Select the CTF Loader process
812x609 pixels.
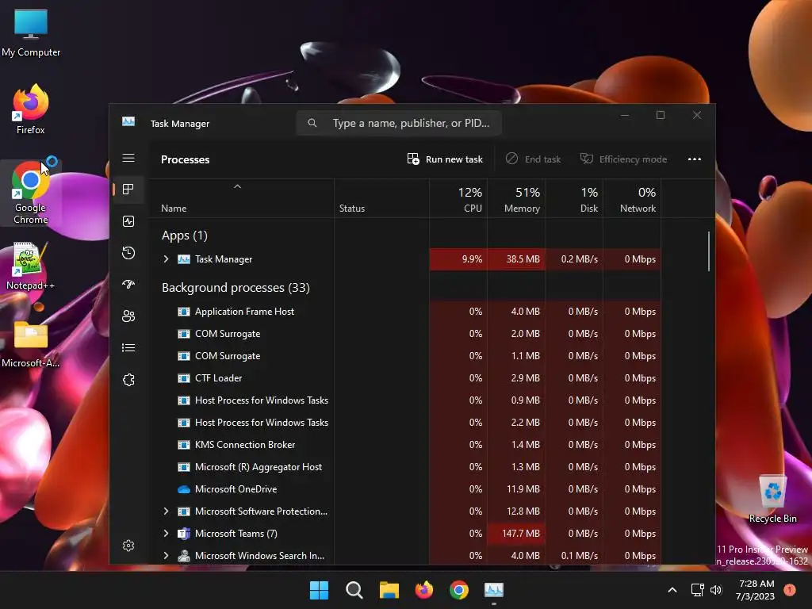point(405,378)
